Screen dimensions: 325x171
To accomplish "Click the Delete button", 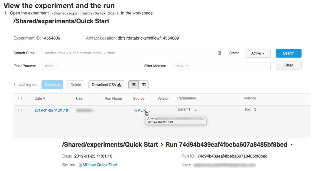I will (76, 85).
